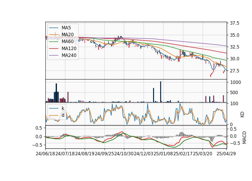
Task: Click the 24/08/19 date label
Action: (85, 154)
